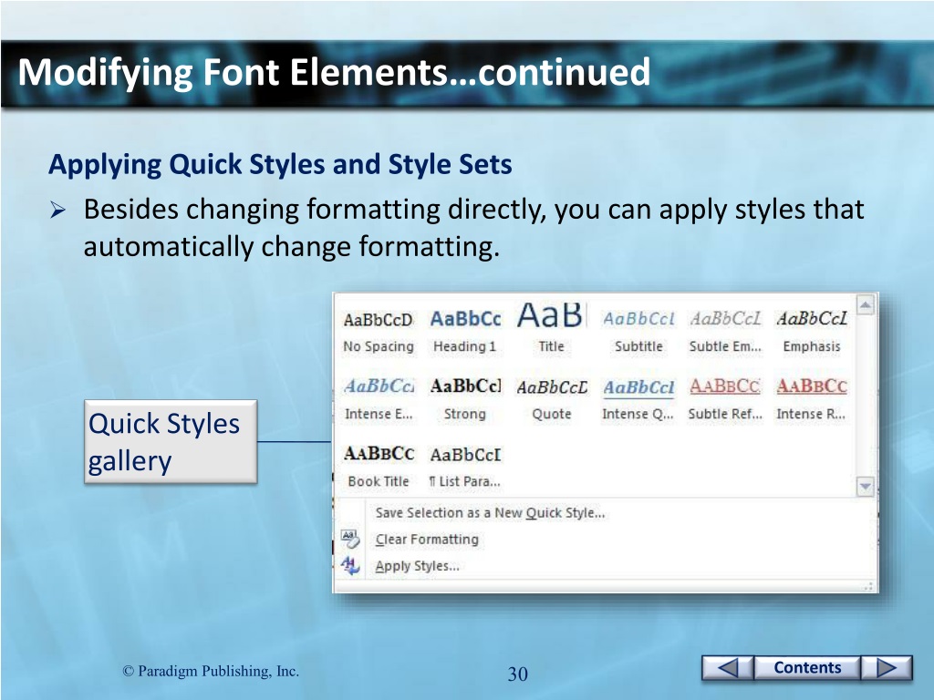The width and height of the screenshot is (934, 700).
Task: Choose the Clear Formatting menu entry
Action: 427,540
